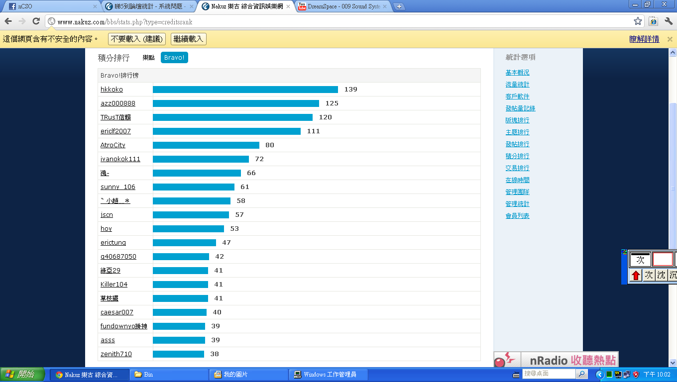Click the 不要載入 (建議) button
This screenshot has width=677, height=382.
(136, 39)
